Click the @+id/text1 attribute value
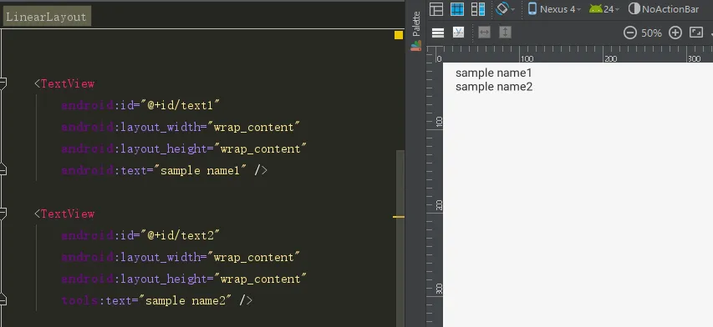Image resolution: width=713 pixels, height=327 pixels. [x=181, y=105]
